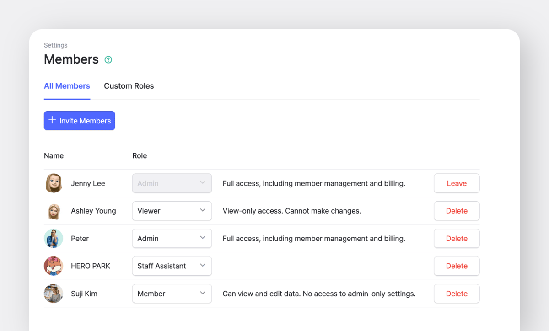Image resolution: width=549 pixels, height=331 pixels.
Task: Click Leave on Jenny Lee's row
Action: coord(456,183)
